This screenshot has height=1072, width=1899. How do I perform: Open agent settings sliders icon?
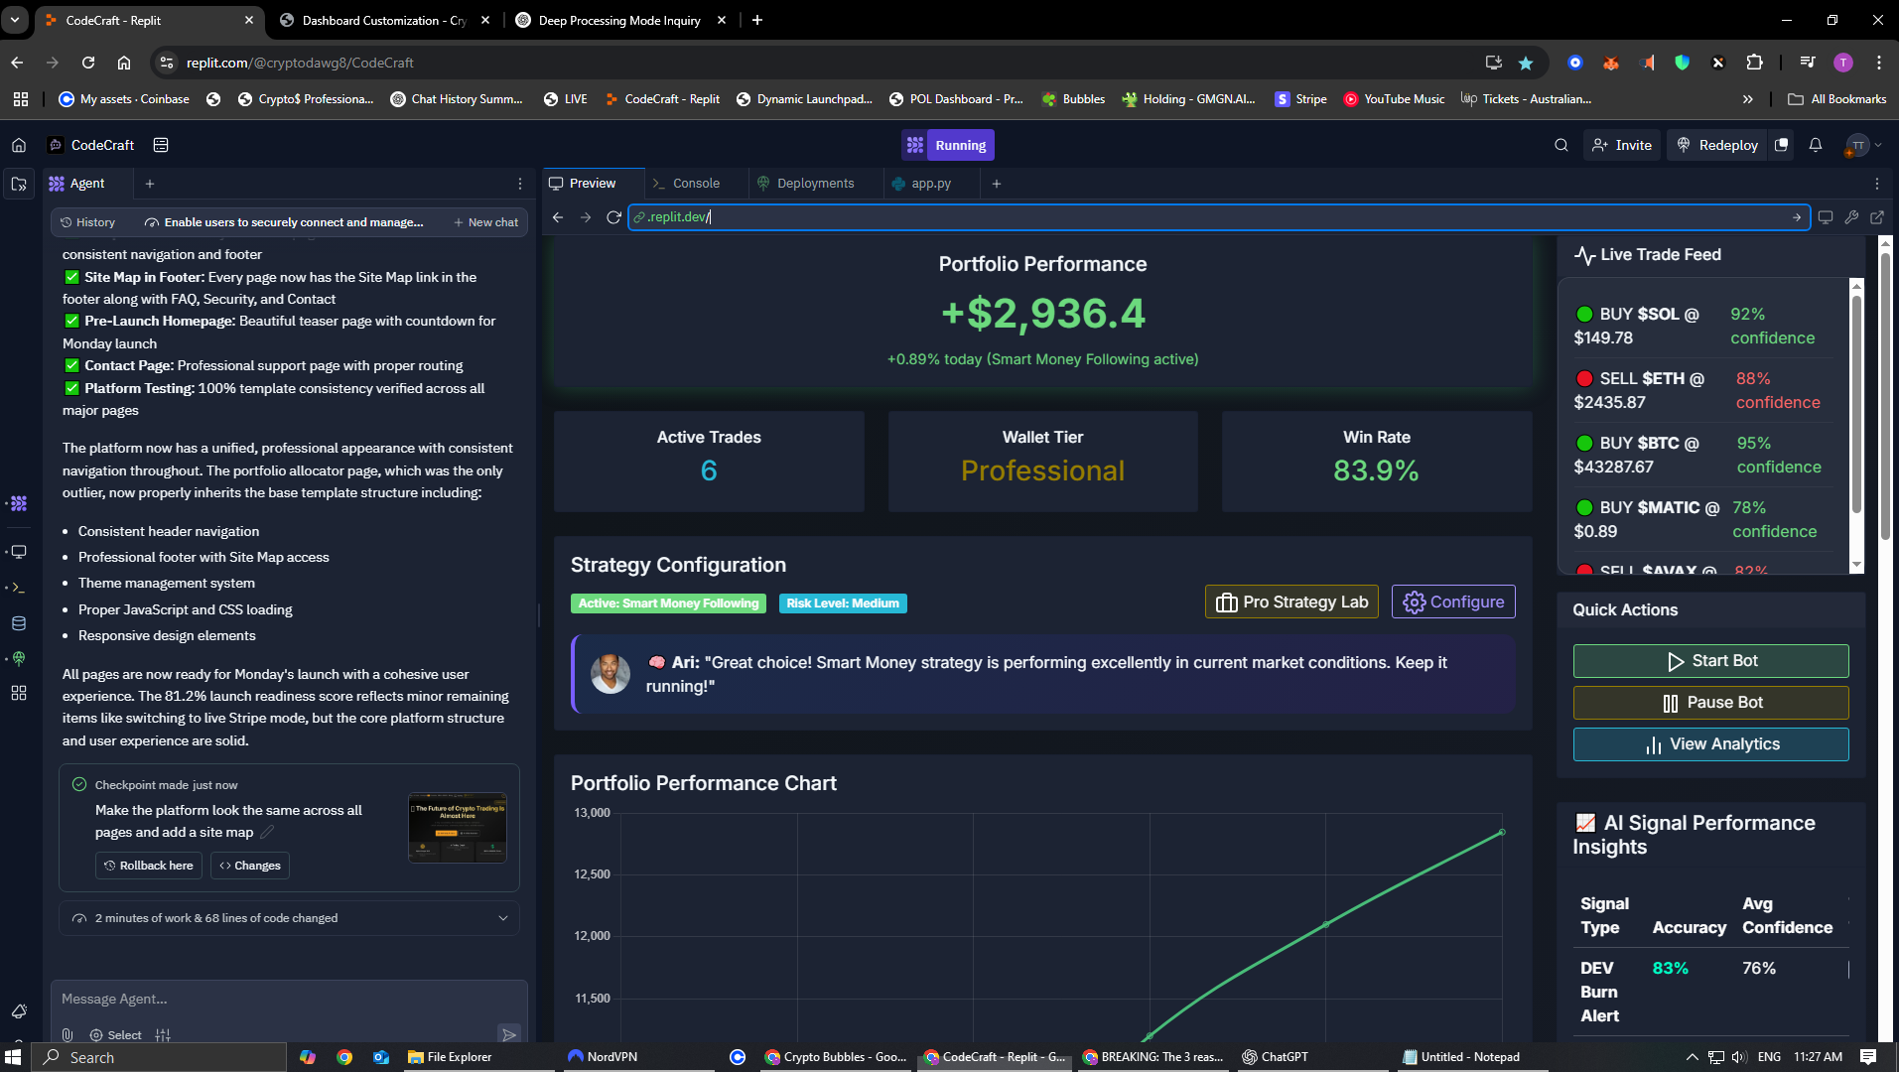163,1034
